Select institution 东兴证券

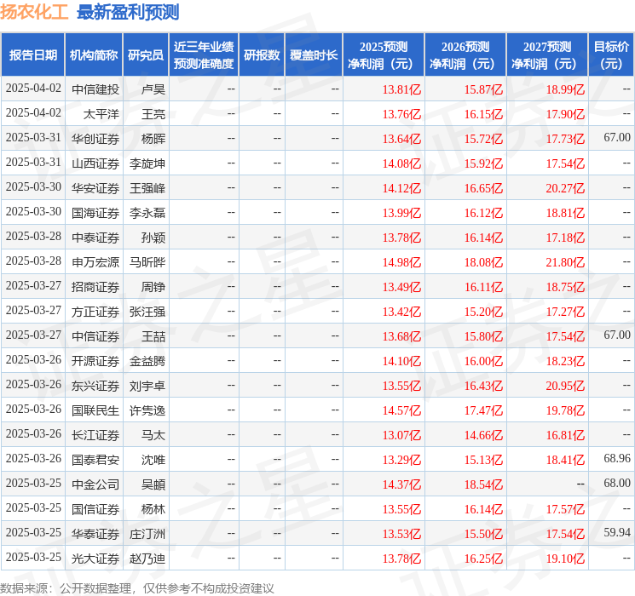[95, 385]
